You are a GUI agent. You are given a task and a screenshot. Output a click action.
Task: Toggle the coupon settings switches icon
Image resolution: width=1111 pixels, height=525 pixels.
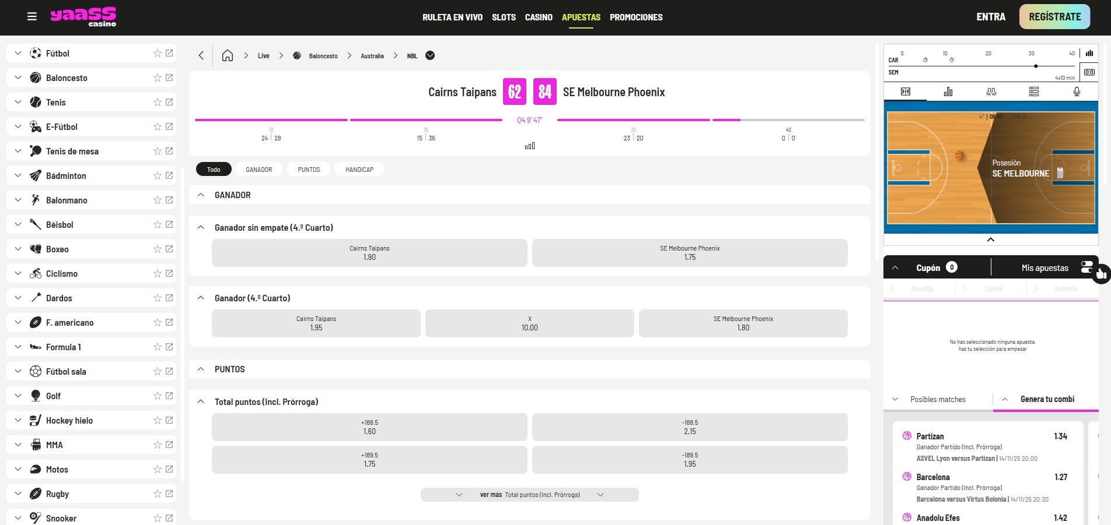click(1086, 267)
